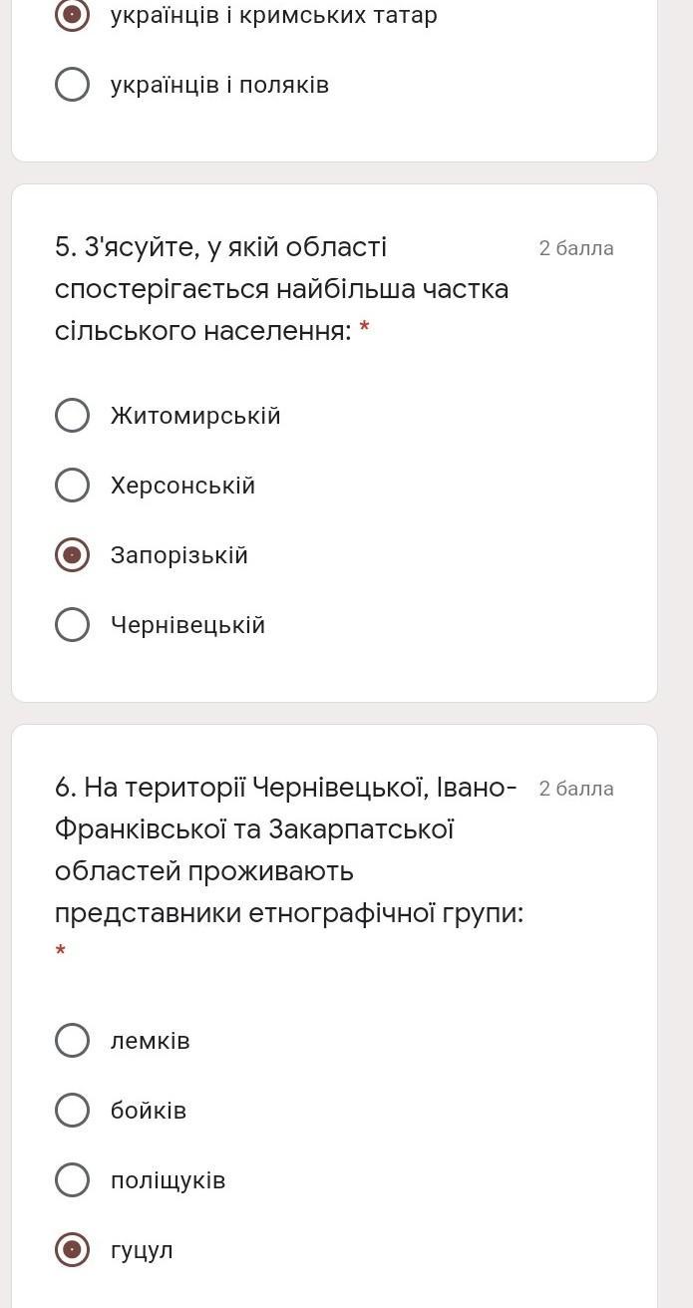This screenshot has height=1308, width=693.
Task: Choose the Херсонській radio option
Action: 72,486
